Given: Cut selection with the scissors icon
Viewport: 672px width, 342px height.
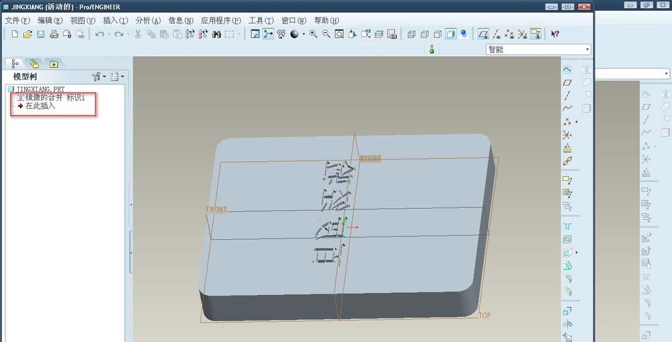Looking at the screenshot, I should point(138,34).
